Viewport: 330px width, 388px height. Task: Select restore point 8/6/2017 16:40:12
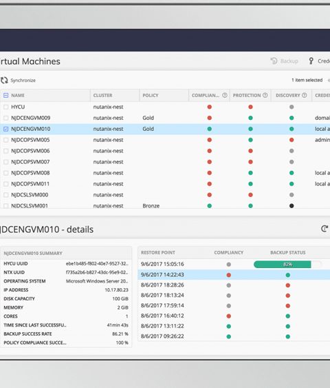point(162,316)
